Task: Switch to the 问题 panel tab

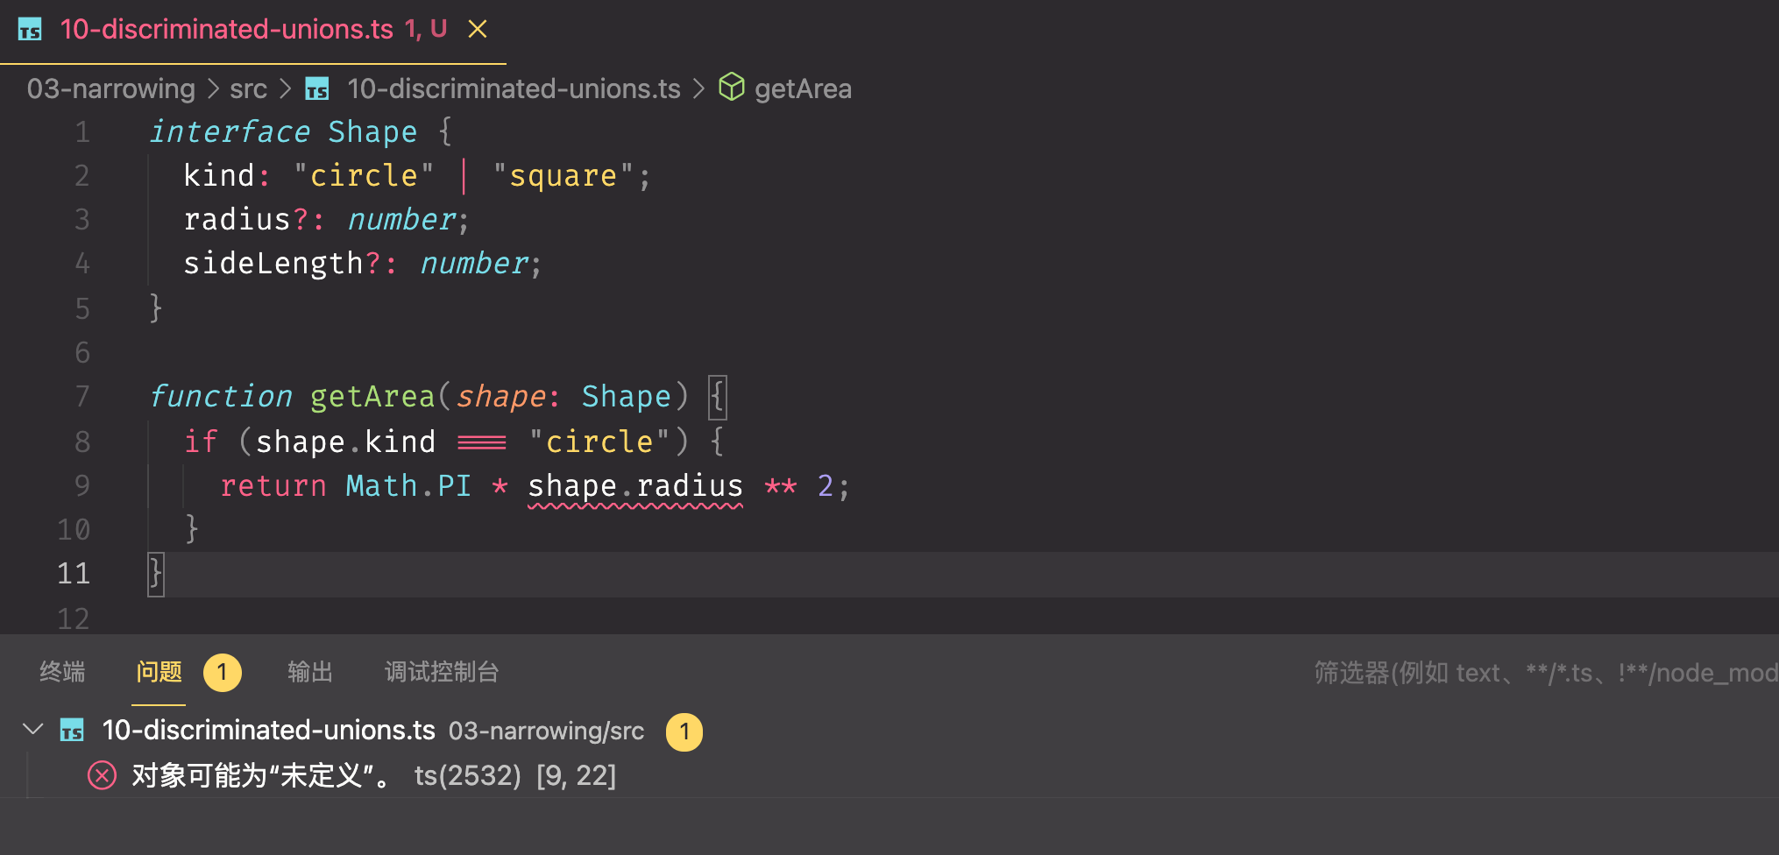Action: tap(159, 672)
